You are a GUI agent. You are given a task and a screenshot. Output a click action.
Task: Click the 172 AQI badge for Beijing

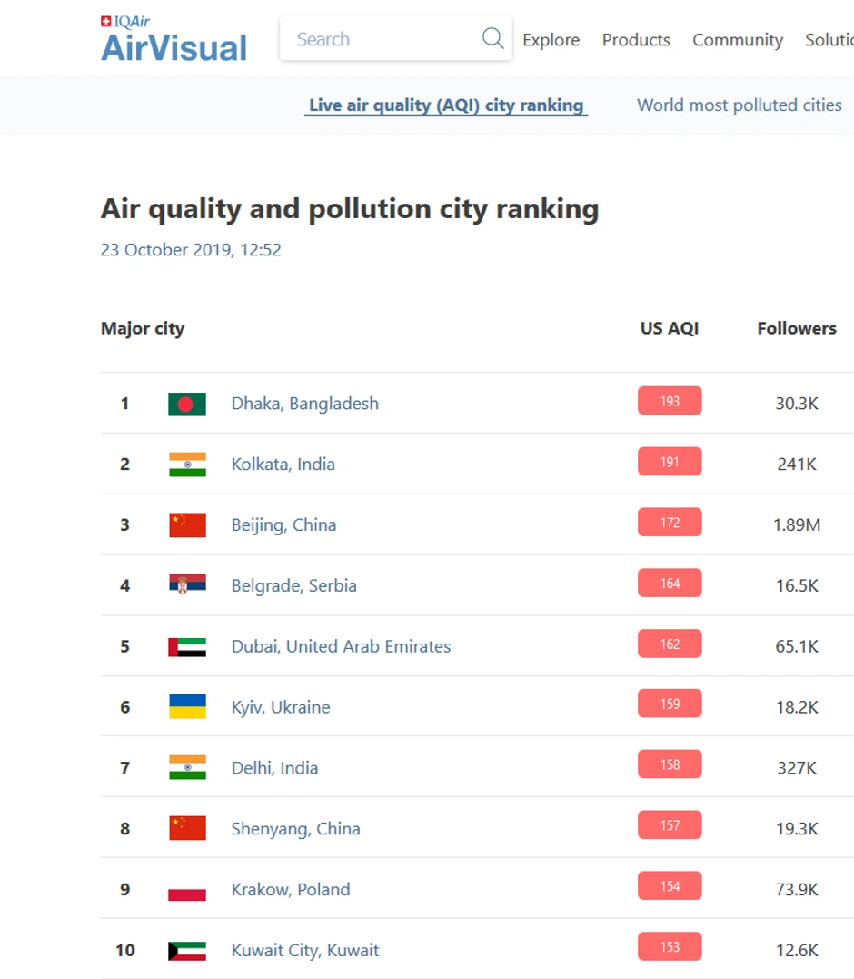tap(670, 523)
